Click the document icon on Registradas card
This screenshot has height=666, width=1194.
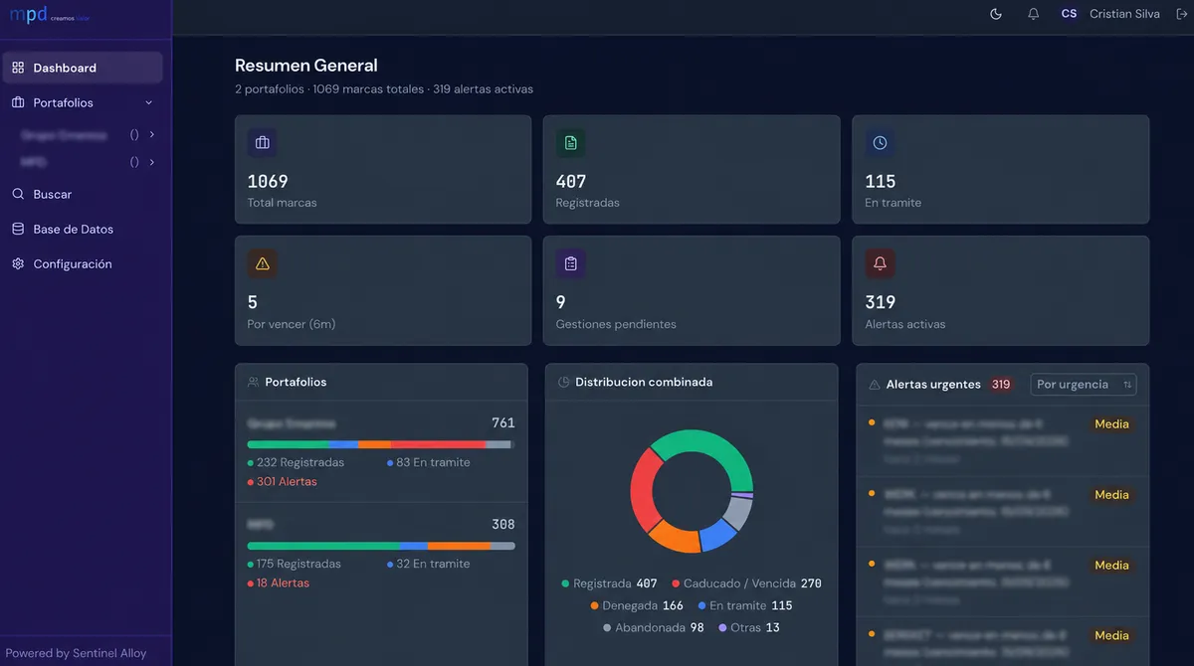571,143
